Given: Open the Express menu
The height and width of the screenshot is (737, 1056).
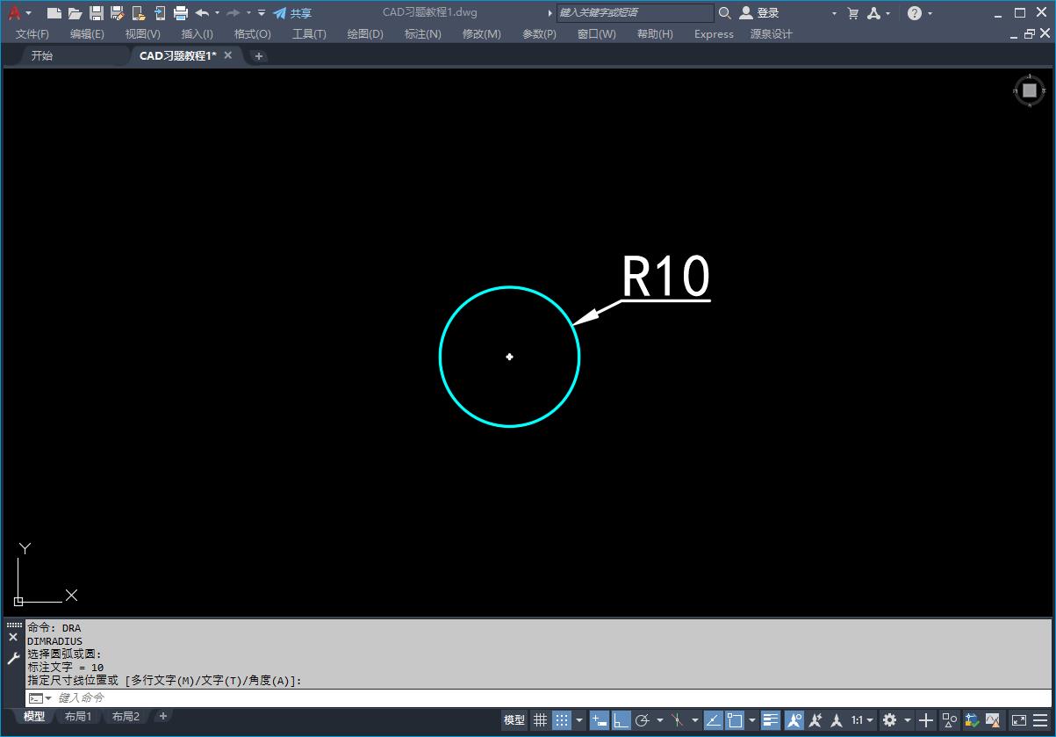Looking at the screenshot, I should coord(714,34).
